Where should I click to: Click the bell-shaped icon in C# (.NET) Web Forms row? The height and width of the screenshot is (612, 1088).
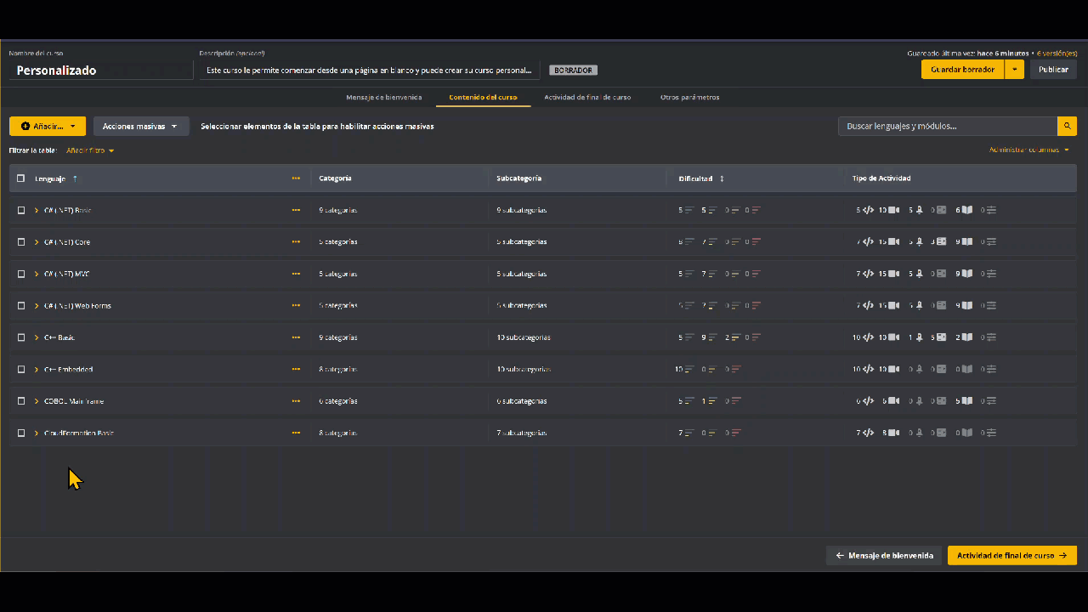point(919,305)
